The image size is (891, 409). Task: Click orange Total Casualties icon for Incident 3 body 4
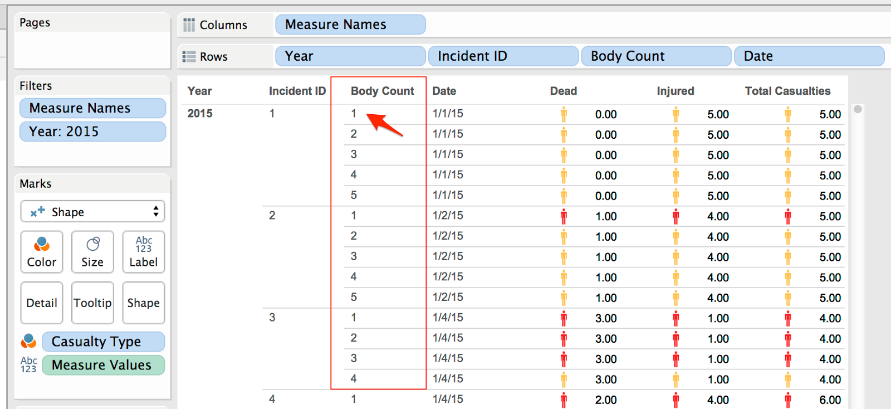tap(788, 379)
